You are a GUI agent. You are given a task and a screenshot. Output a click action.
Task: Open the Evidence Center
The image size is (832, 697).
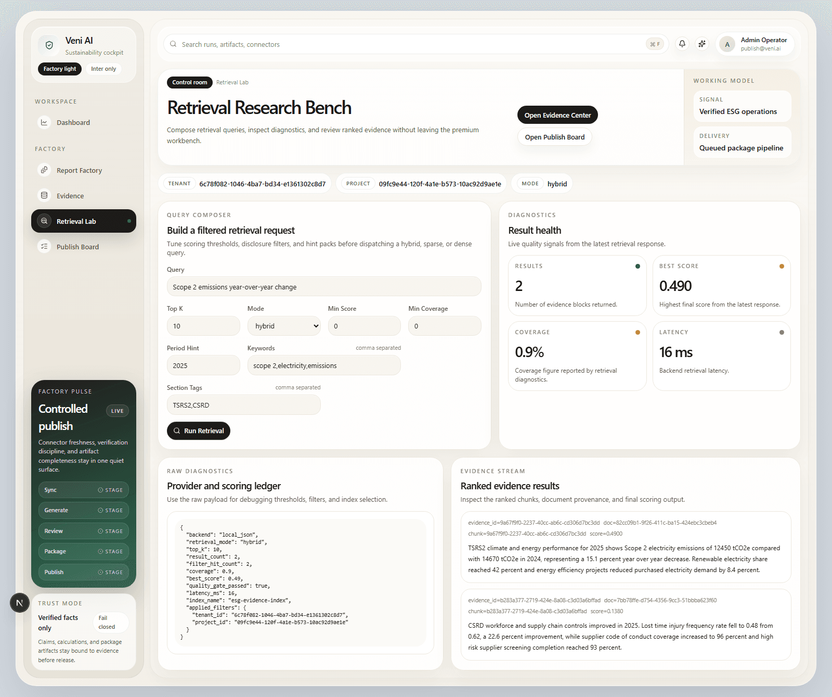pos(557,115)
